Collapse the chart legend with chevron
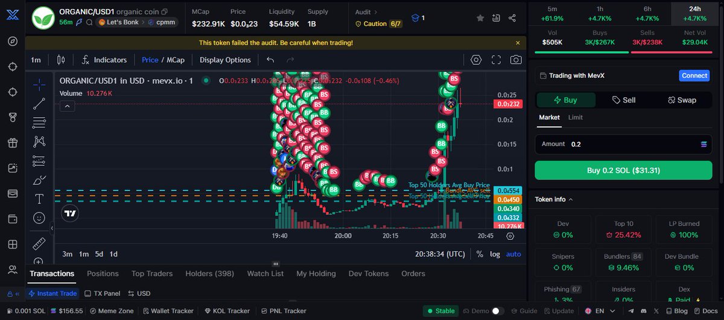The height and width of the screenshot is (320, 724). 67,106
